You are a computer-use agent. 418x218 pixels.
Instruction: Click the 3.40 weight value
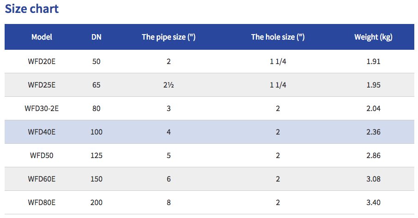[373, 203]
